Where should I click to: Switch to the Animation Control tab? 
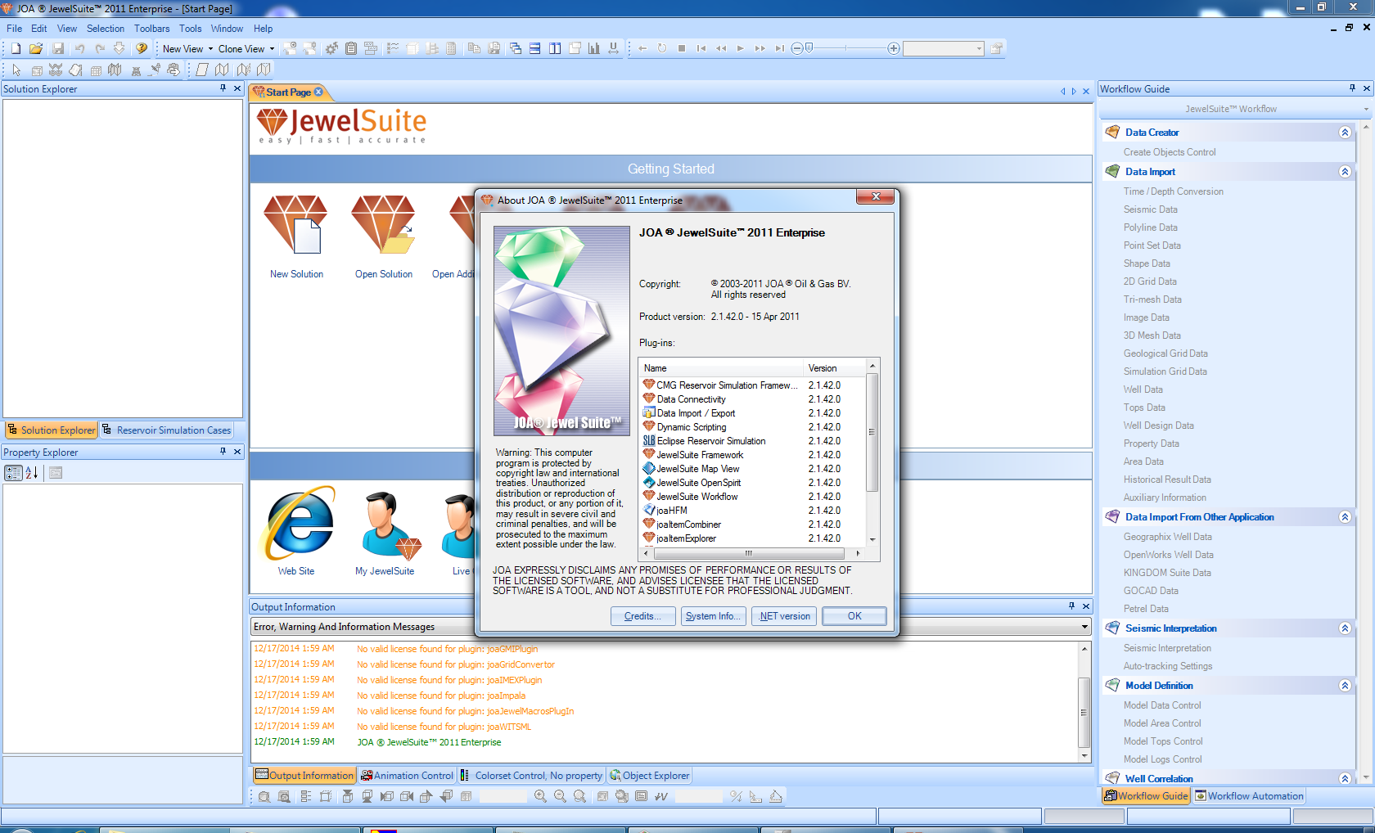(x=407, y=775)
